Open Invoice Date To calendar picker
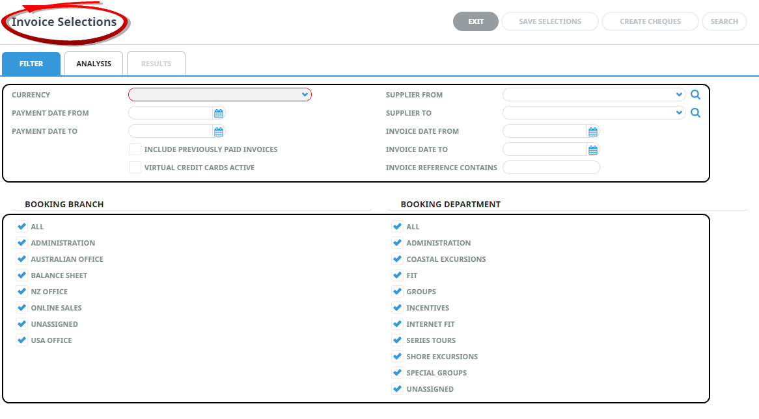The image size is (759, 419). (593, 150)
